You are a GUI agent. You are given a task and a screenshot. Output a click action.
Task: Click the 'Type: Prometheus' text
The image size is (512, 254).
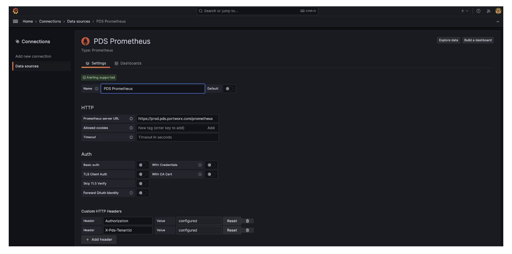click(x=97, y=50)
